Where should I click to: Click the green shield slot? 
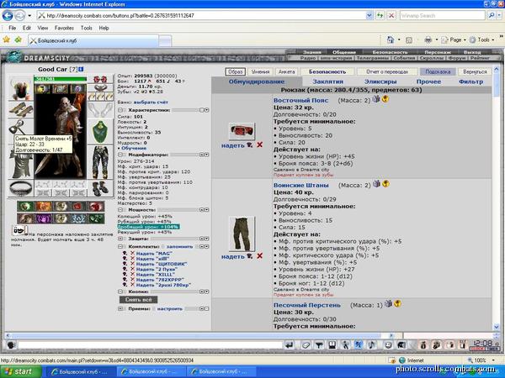(100, 132)
